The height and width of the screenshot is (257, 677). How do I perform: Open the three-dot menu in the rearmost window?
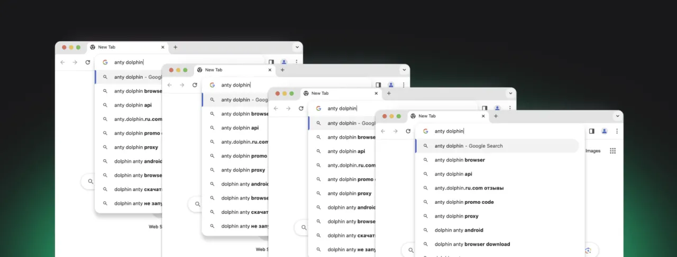click(x=297, y=62)
